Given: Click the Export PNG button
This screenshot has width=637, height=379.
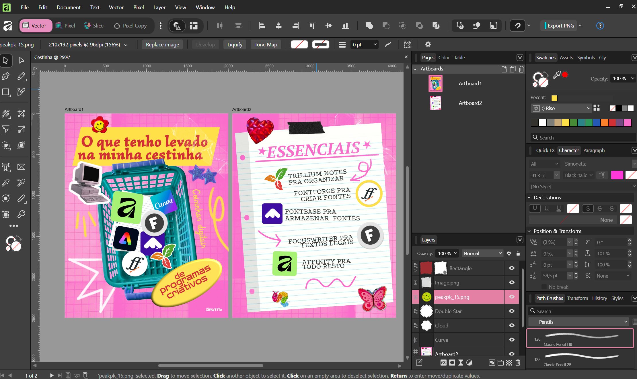Looking at the screenshot, I should [x=560, y=26].
